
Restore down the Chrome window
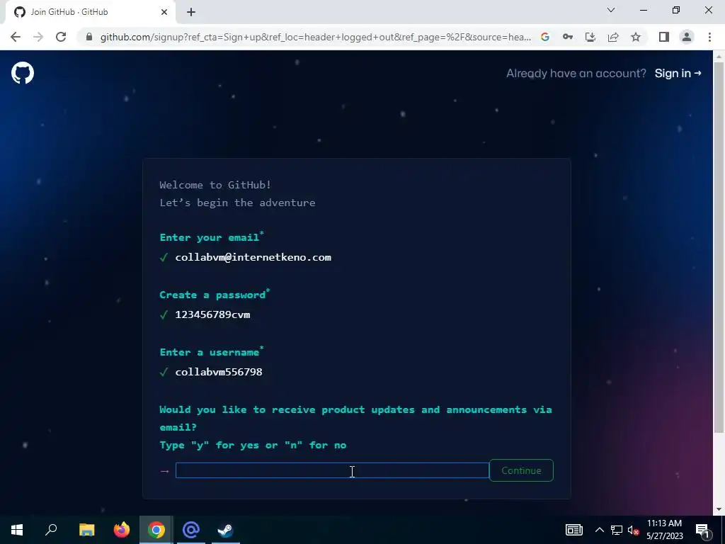pos(676,10)
